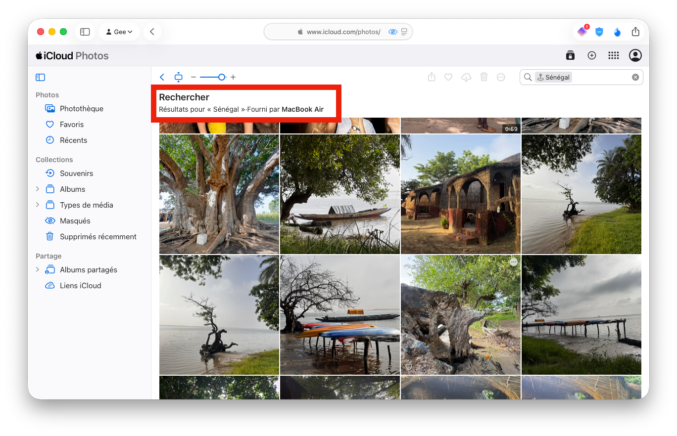Open Supprimés récemment in sidebar

(x=98, y=237)
